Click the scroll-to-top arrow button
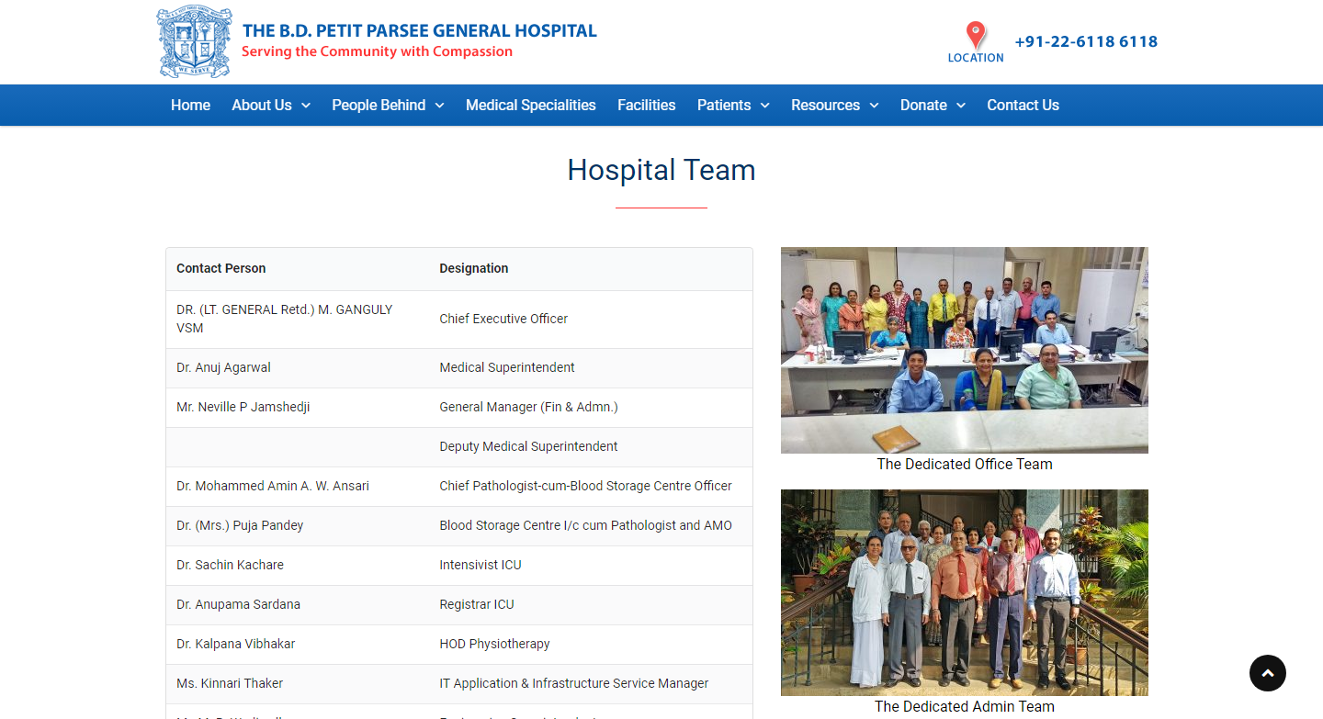 pyautogui.click(x=1268, y=673)
